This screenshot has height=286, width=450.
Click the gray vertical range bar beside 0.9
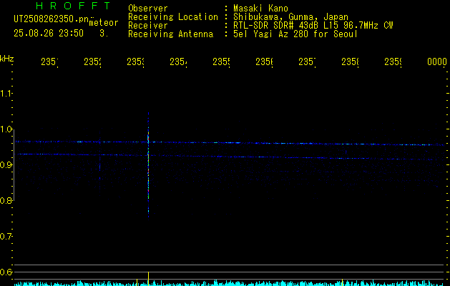pos(14,165)
